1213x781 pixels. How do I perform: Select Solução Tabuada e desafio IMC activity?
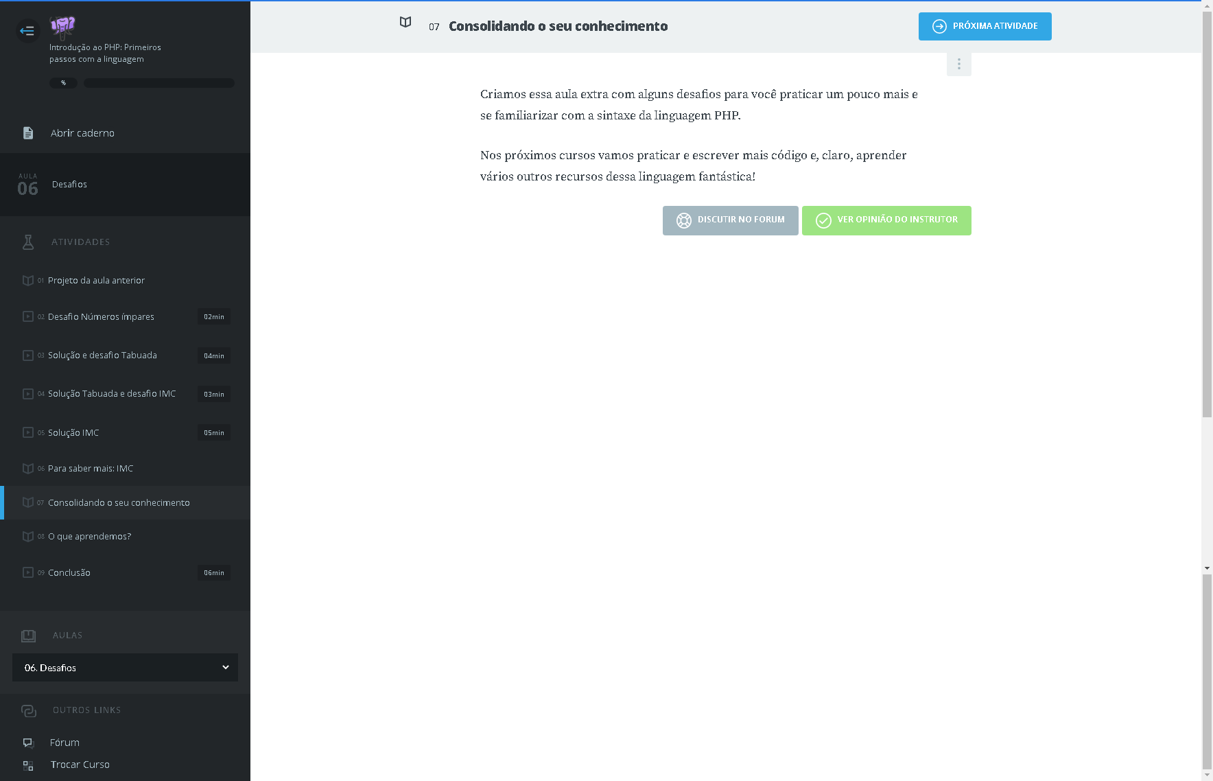[112, 394]
